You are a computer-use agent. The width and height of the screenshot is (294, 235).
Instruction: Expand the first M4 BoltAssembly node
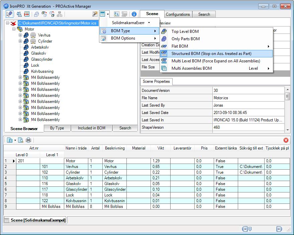click(x=20, y=77)
